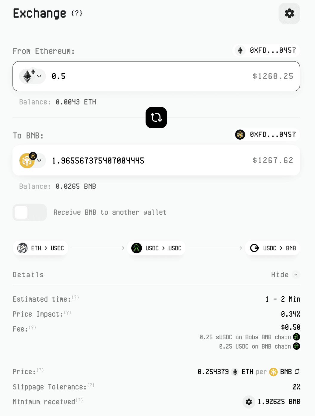This screenshot has width=315, height=416.
Task: Click the Ethereum logo in the From field
Action: tap(27, 76)
